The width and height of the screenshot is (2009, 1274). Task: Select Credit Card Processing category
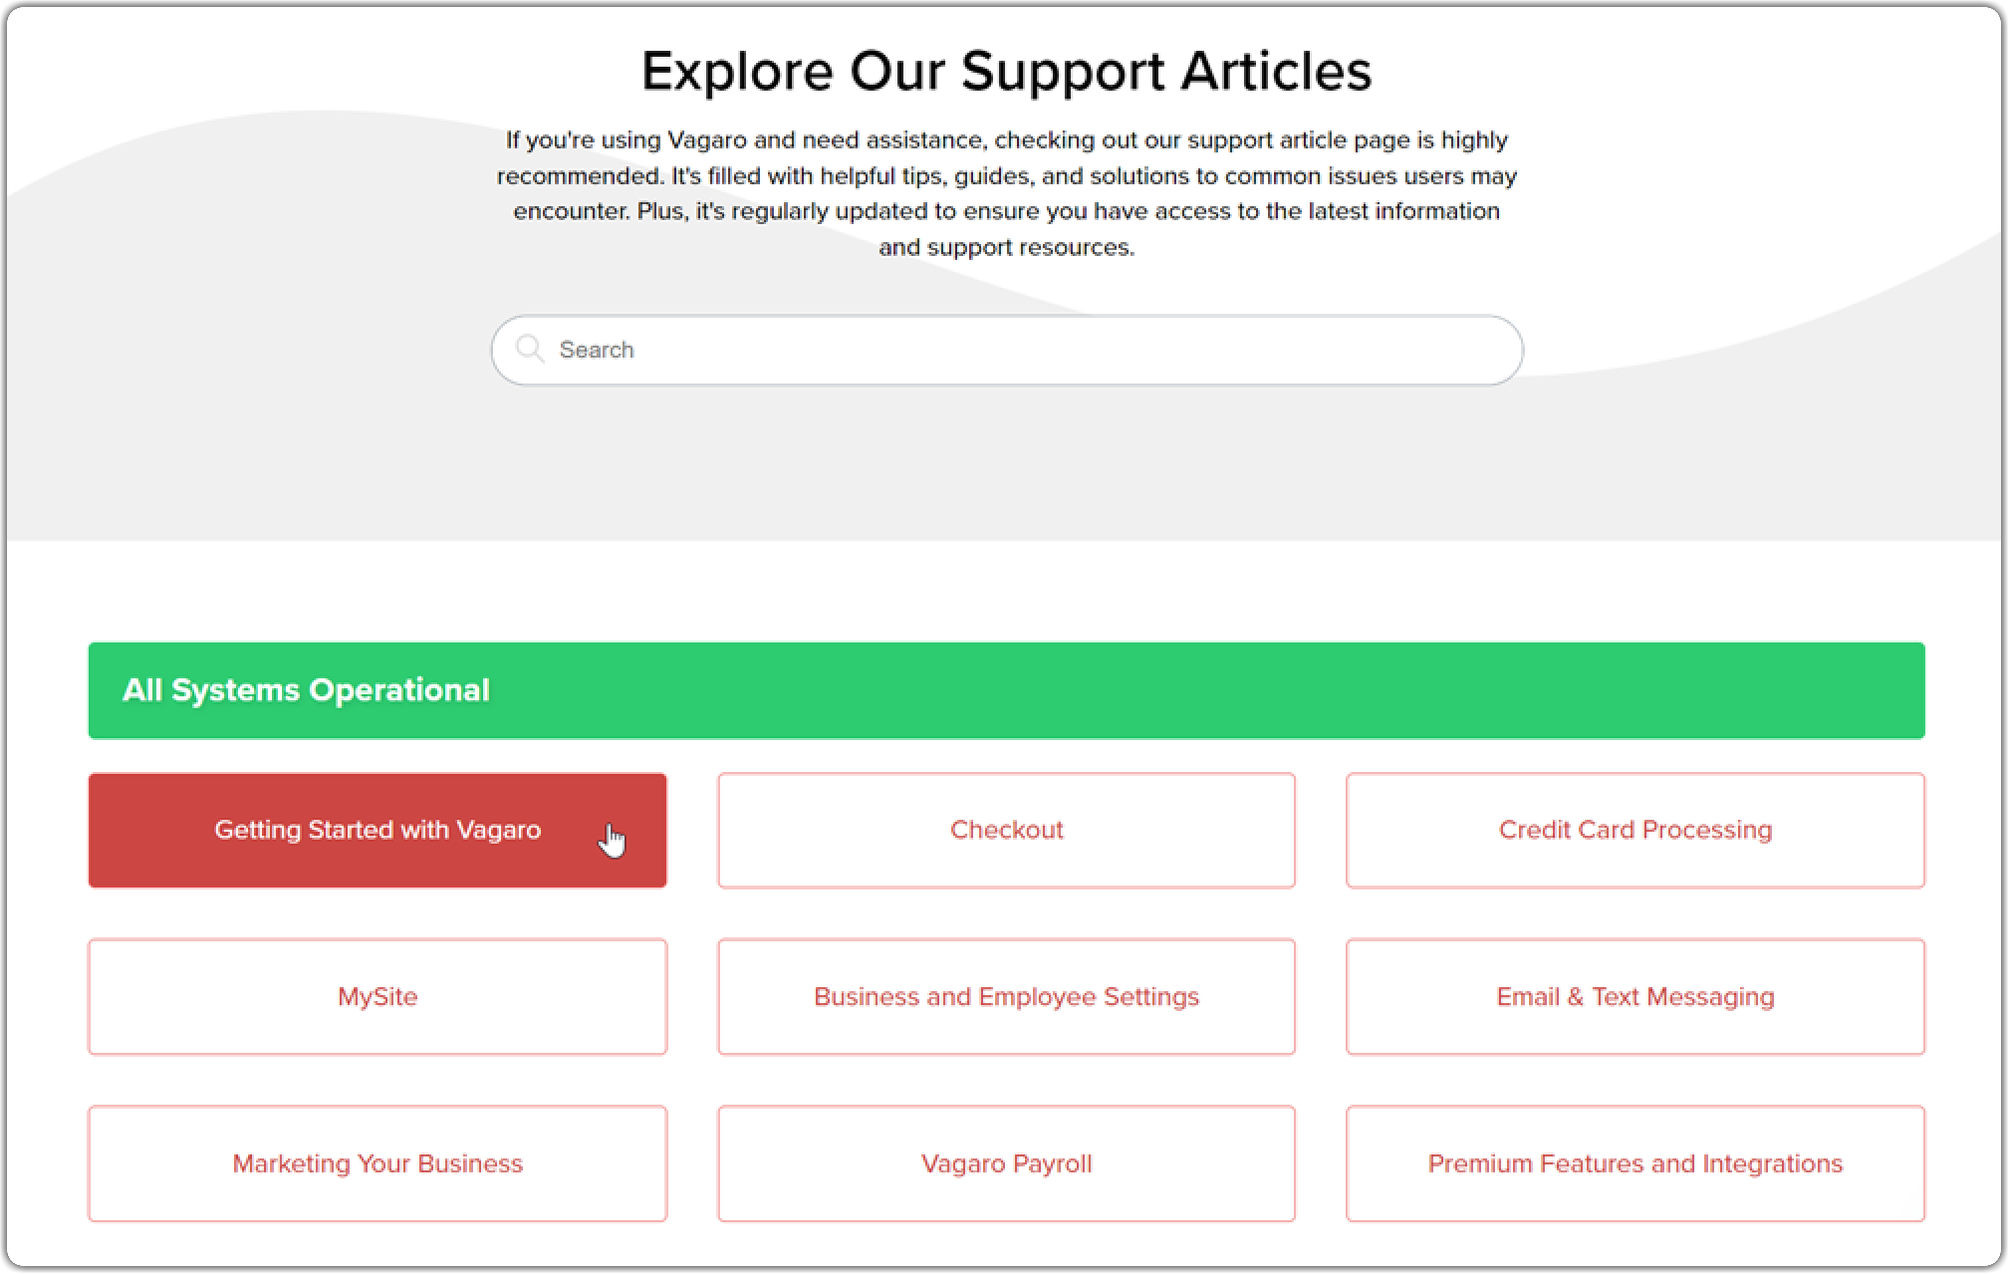coord(1634,830)
